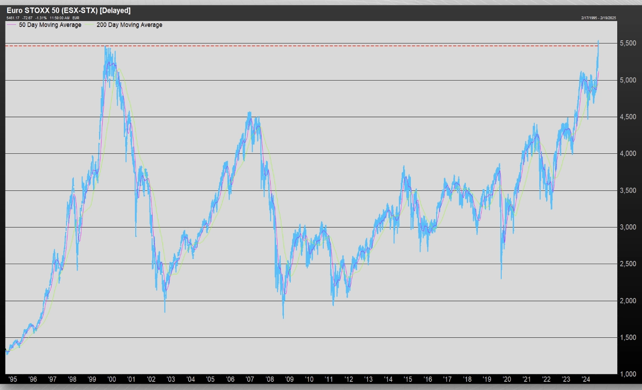Click the '02 x-axis year label
Viewport: 642px width, 390px height.
point(151,379)
